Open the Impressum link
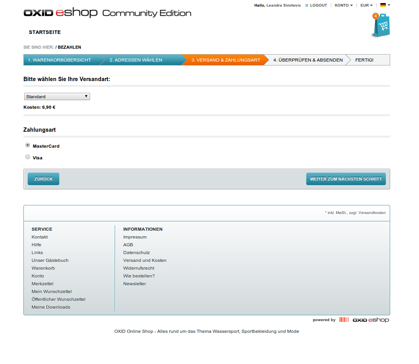 click(x=135, y=237)
